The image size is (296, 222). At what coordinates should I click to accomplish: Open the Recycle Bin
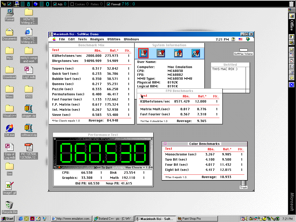10,205
